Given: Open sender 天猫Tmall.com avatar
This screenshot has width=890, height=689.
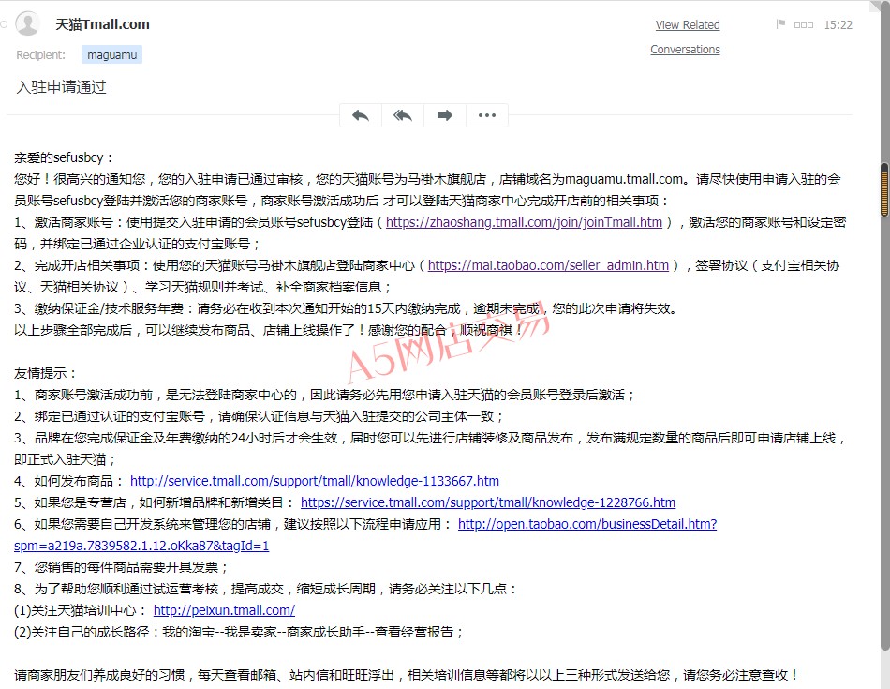Looking at the screenshot, I should point(27,23).
